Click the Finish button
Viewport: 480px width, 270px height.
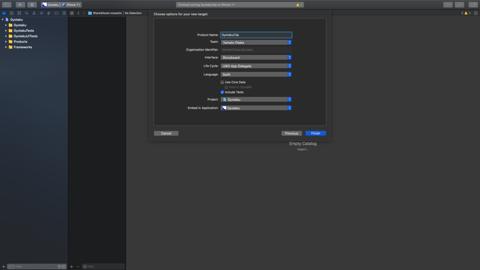[x=316, y=134]
